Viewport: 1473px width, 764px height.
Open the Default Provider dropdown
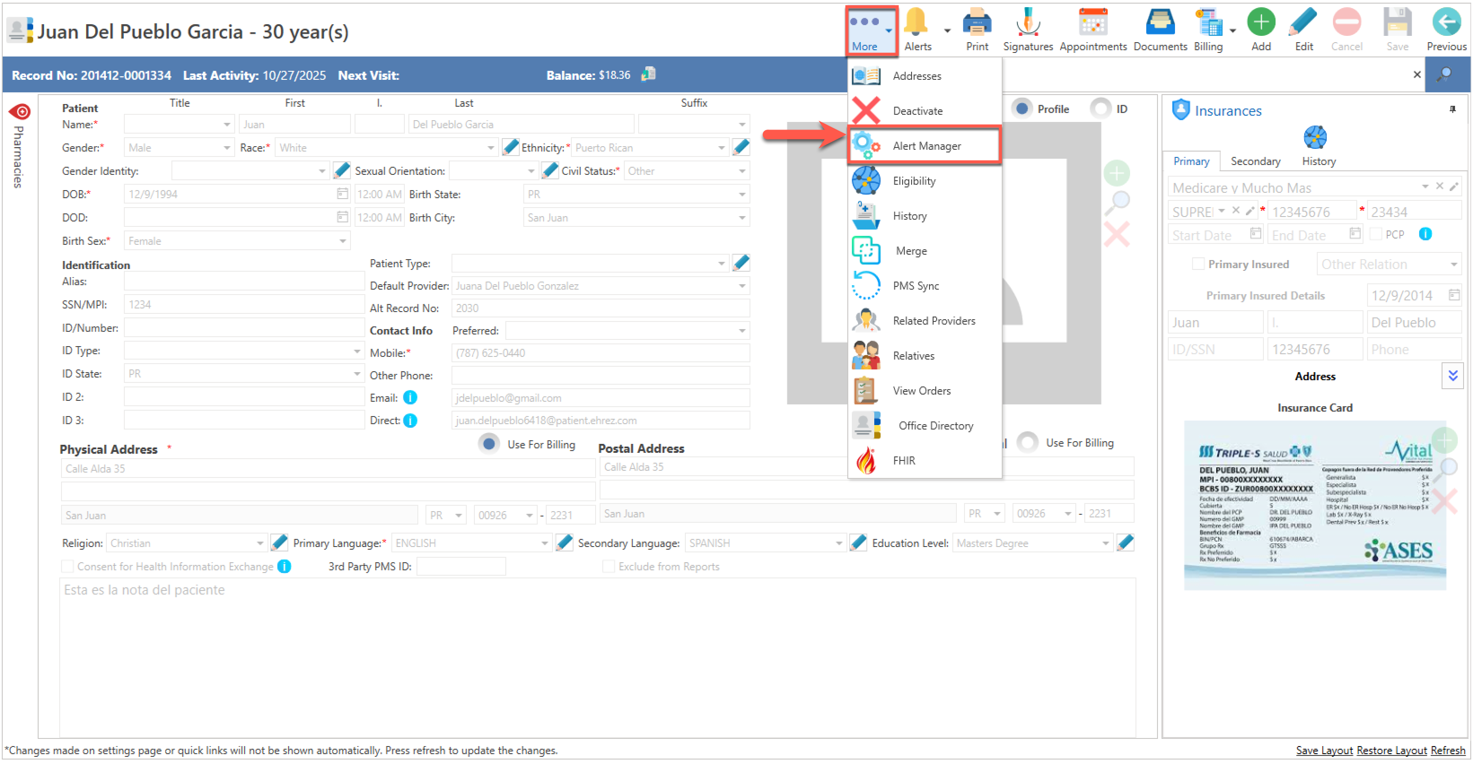click(x=741, y=286)
